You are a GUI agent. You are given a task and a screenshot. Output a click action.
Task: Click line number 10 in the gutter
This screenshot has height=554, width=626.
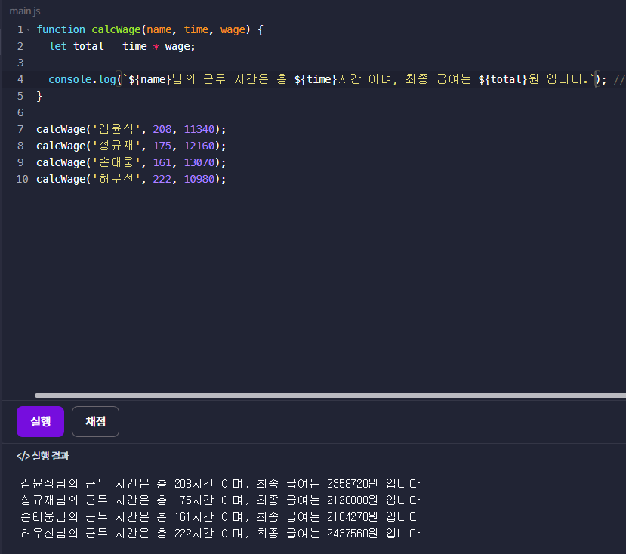(x=23, y=179)
